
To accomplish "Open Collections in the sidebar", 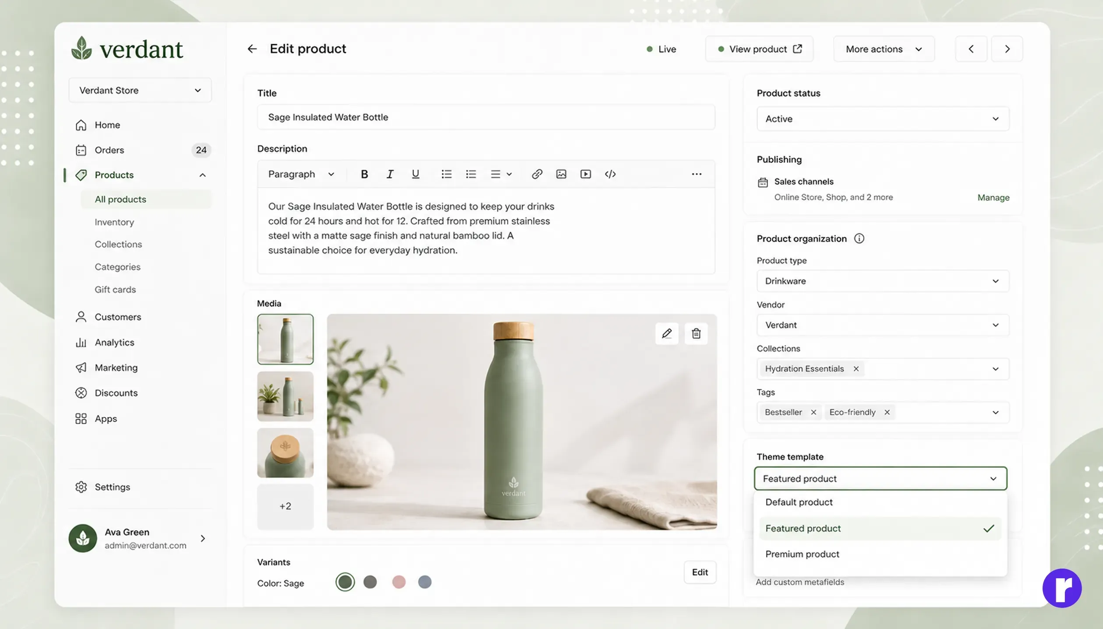I will pos(118,244).
